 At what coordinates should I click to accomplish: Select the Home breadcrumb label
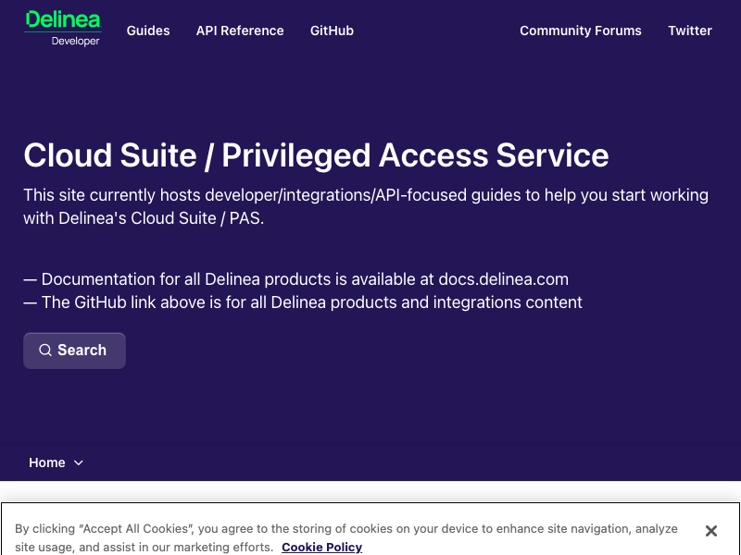coord(47,462)
